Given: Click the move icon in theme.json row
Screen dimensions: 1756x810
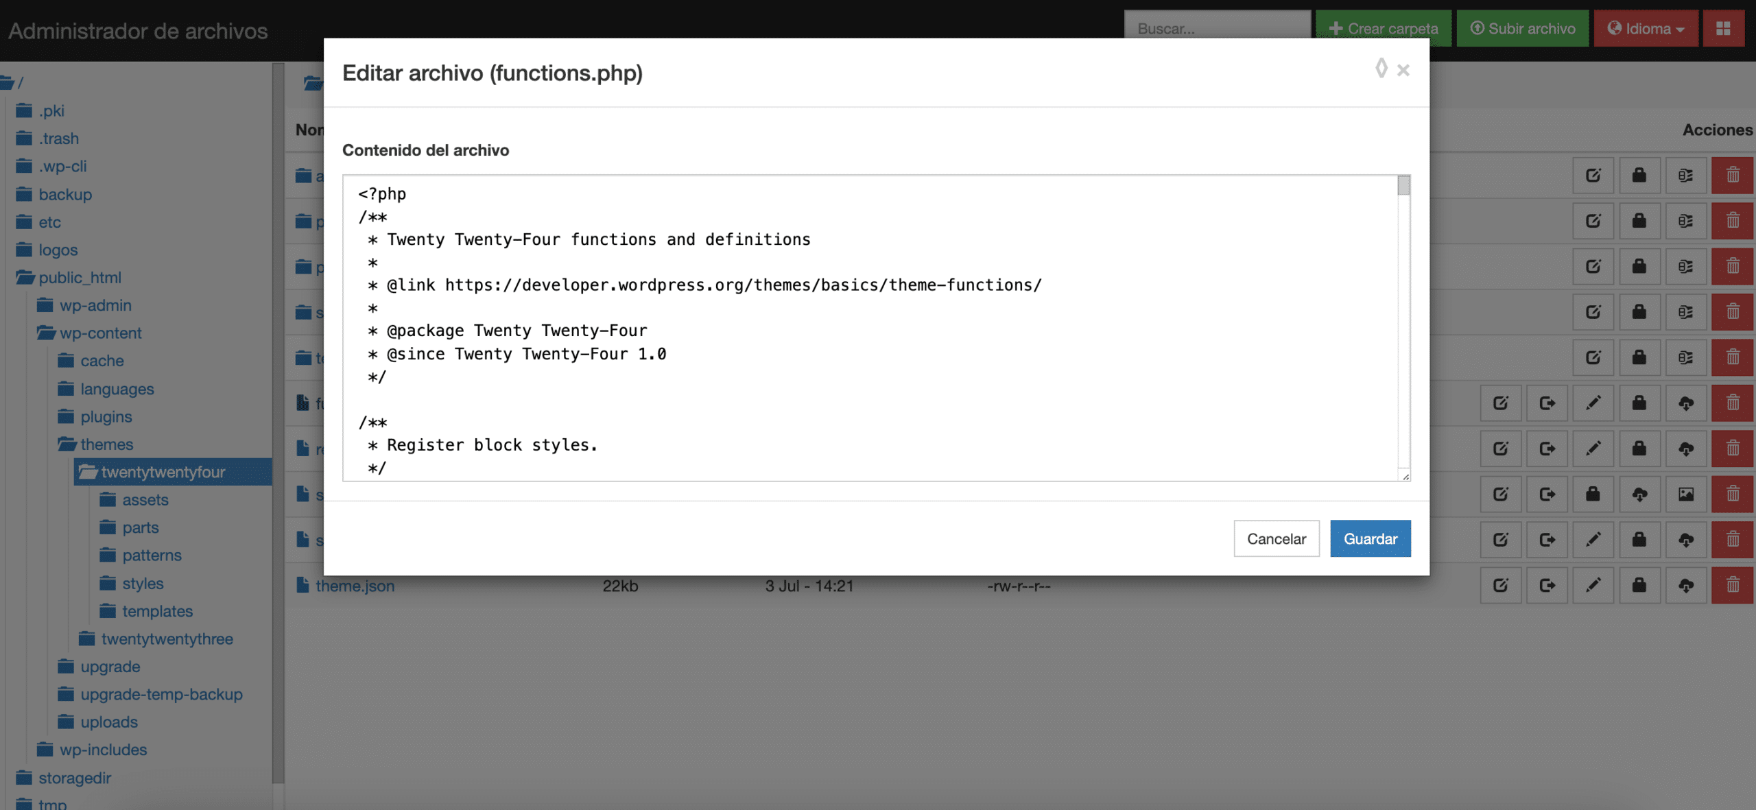Looking at the screenshot, I should (x=1547, y=585).
